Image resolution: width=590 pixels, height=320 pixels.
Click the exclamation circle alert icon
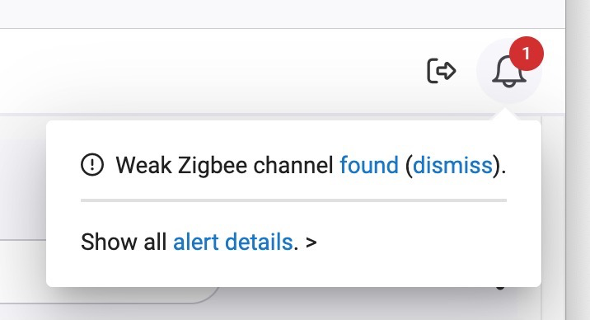[92, 164]
